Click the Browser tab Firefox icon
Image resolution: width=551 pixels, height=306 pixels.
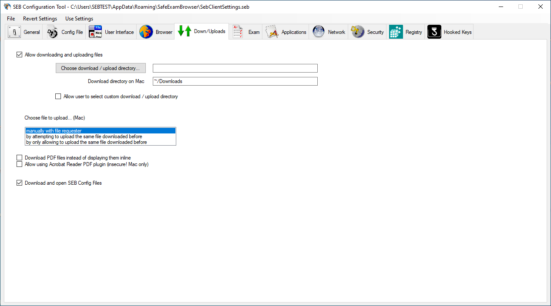[146, 32]
